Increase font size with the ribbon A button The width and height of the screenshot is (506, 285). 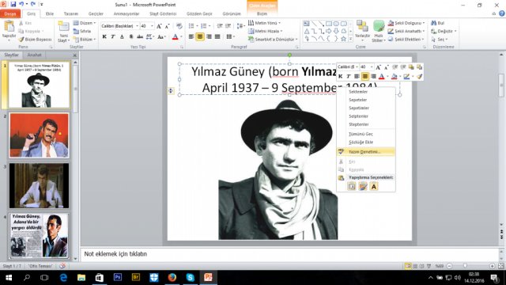tap(159, 26)
